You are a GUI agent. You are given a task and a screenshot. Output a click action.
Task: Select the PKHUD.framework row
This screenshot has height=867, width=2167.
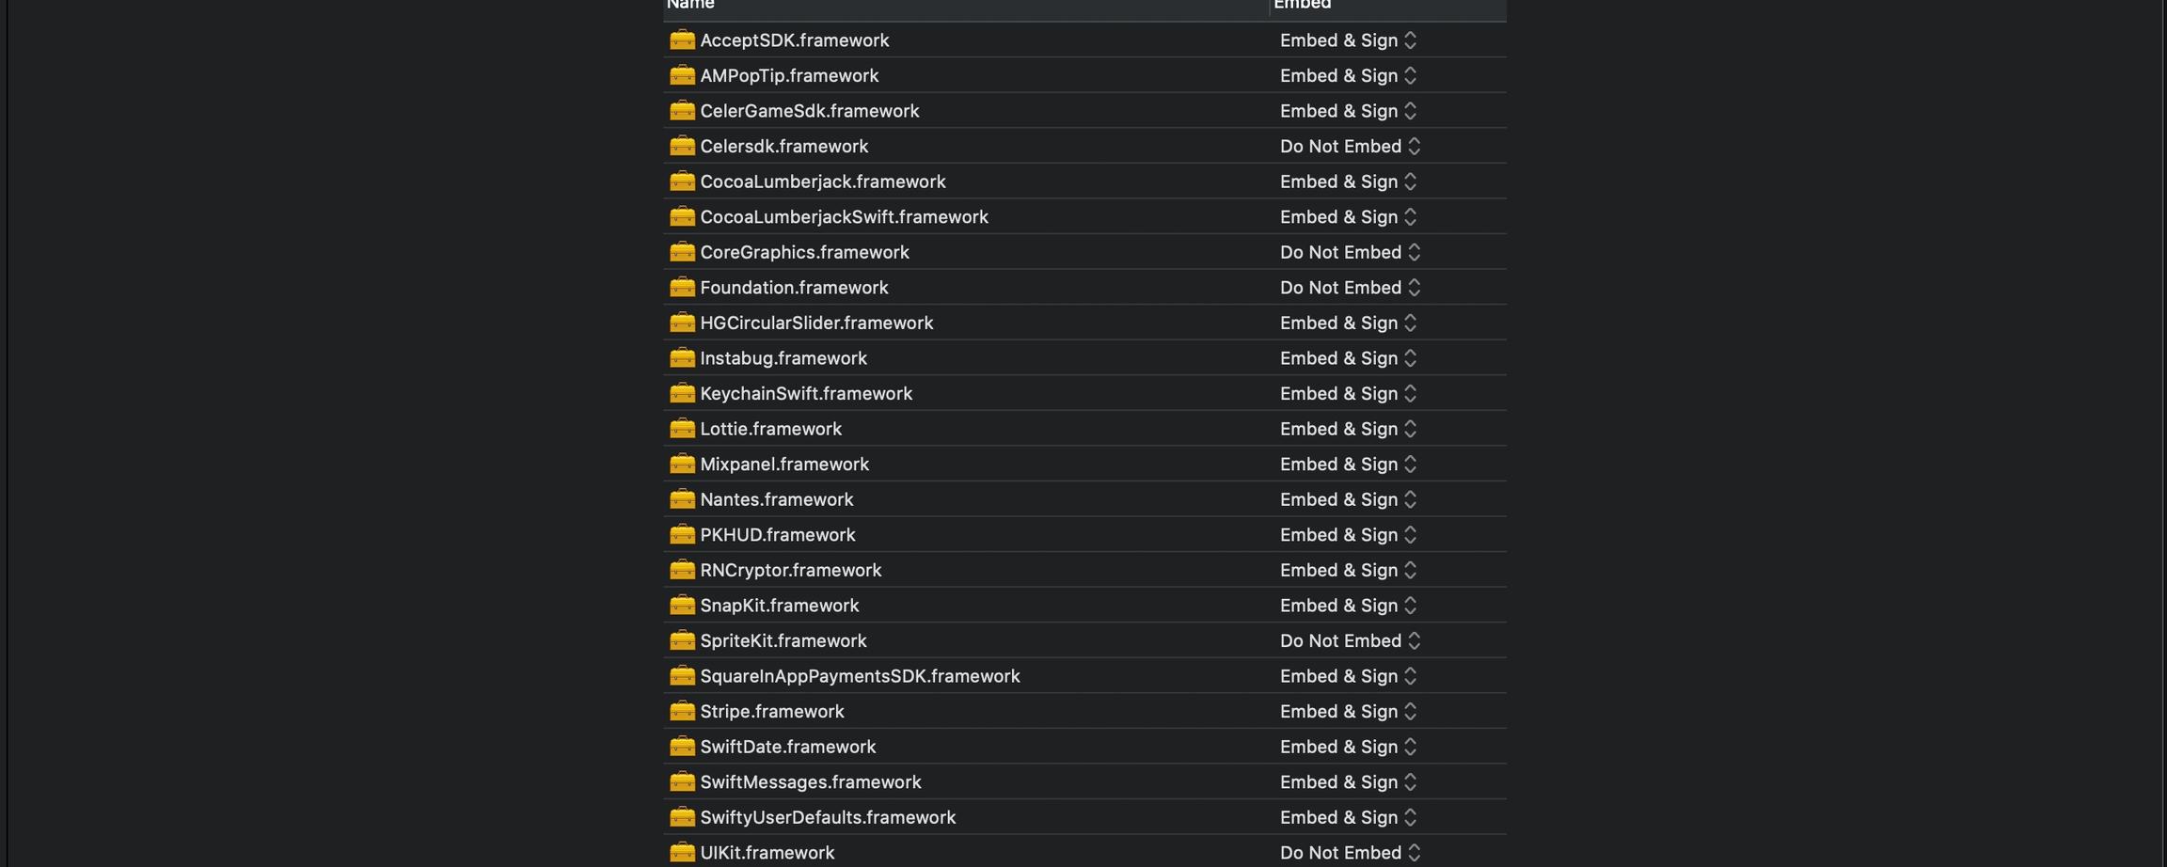point(778,535)
